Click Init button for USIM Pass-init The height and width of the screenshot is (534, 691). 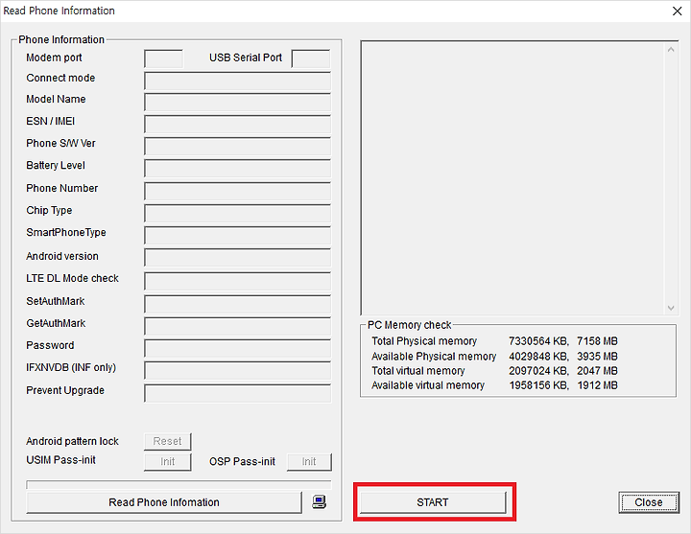[x=167, y=462]
